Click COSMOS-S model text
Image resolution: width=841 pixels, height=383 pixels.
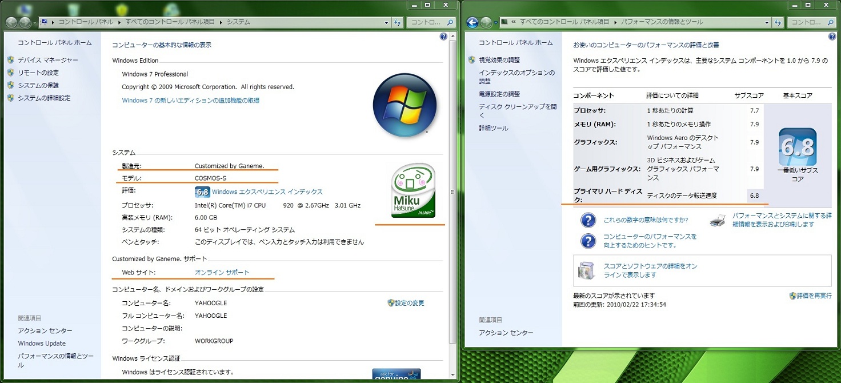210,178
